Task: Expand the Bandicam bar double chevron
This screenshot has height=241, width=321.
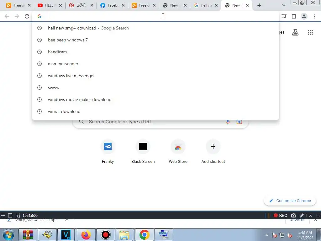Action: point(310,215)
